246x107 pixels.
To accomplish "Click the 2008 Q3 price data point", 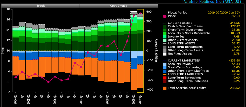I will [121, 55].
